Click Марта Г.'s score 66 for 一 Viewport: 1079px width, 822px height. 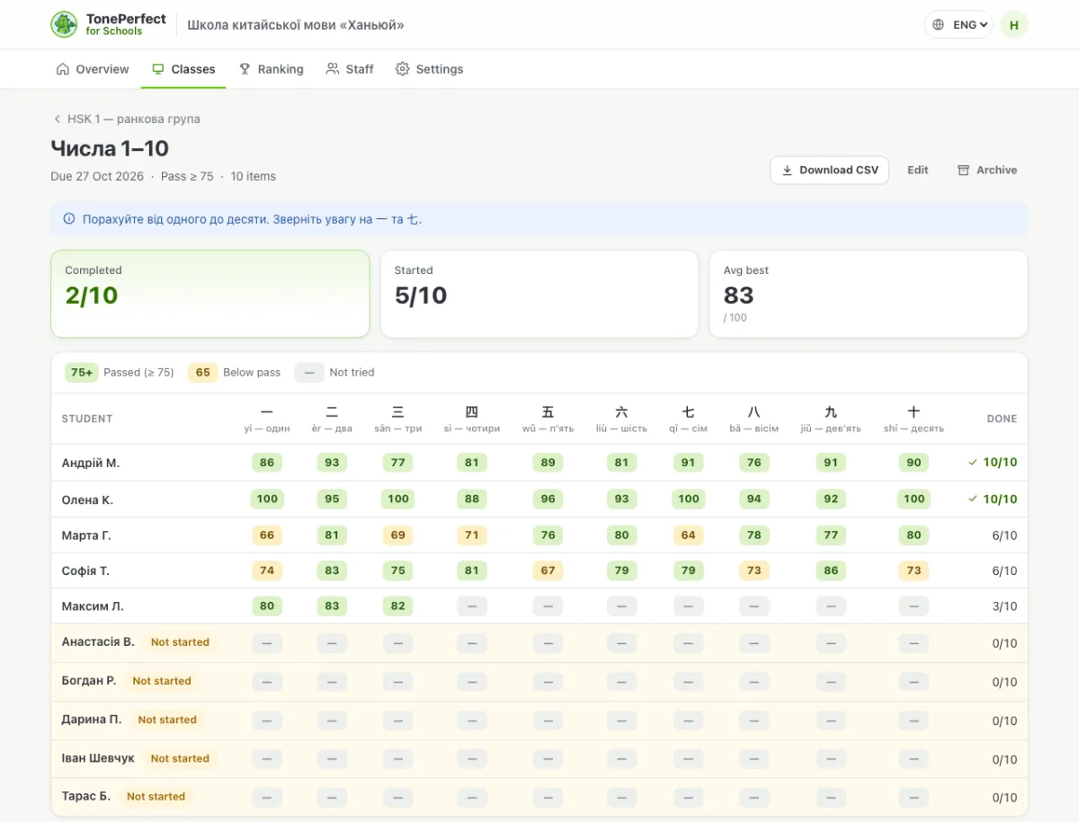point(267,535)
